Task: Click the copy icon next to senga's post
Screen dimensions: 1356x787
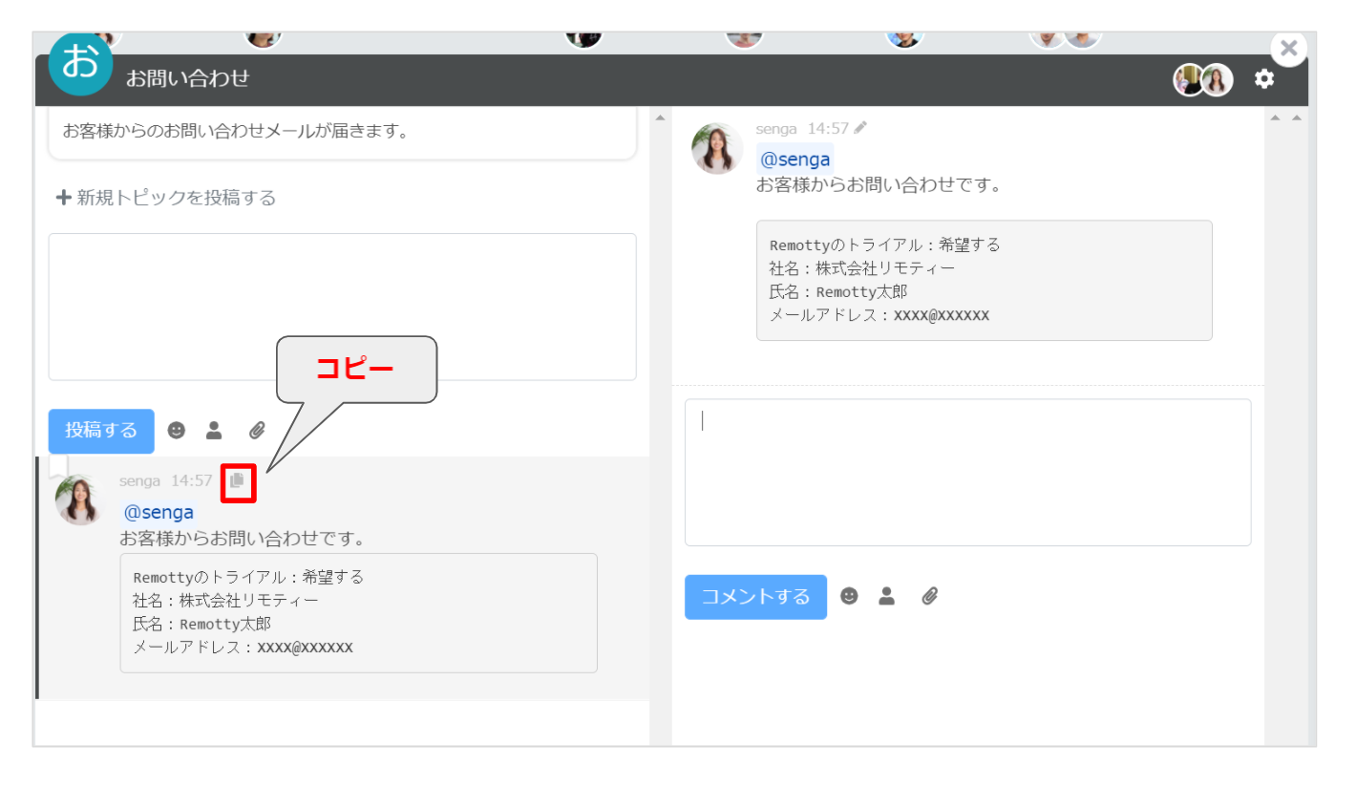Action: (x=238, y=480)
